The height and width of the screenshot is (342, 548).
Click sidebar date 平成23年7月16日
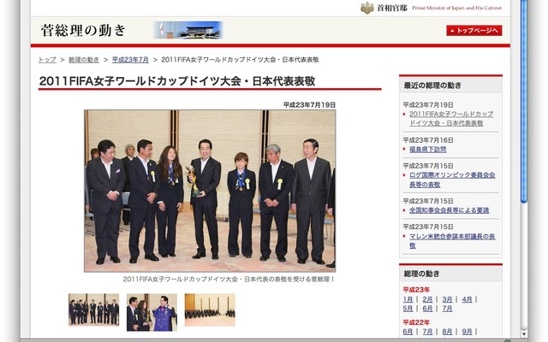tap(428, 140)
